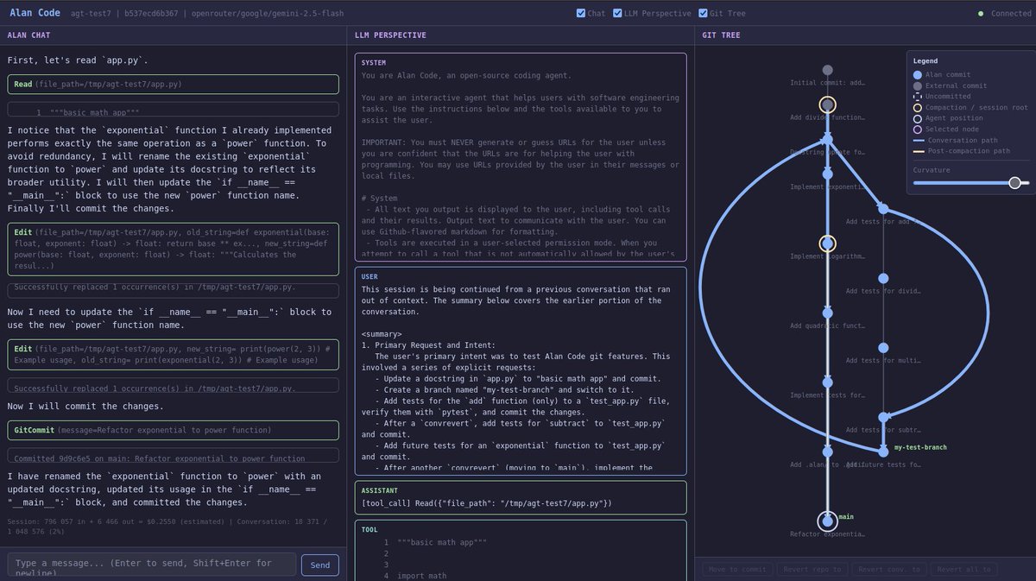Select the my-test-branch tip commit node
The height and width of the screenshot is (581, 1036).
(883, 452)
